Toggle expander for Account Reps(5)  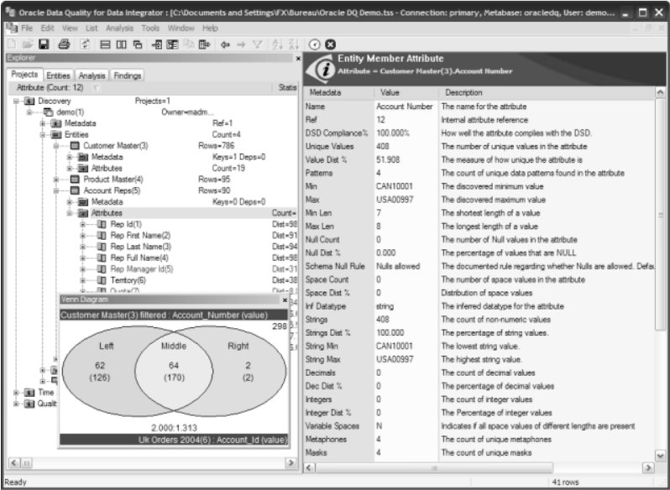pyautogui.click(x=56, y=190)
